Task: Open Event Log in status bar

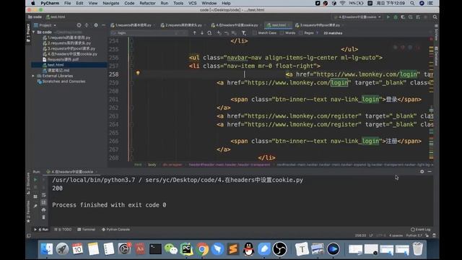Action: (420, 230)
